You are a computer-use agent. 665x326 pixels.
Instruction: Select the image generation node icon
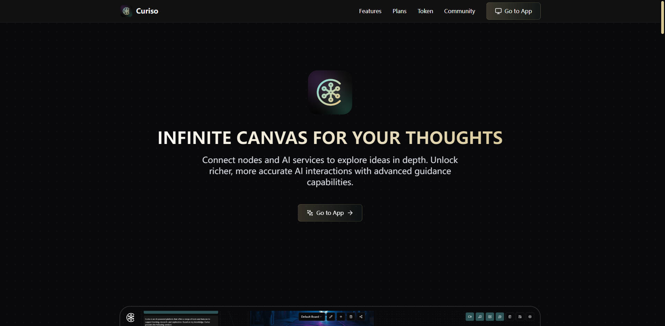click(x=490, y=317)
